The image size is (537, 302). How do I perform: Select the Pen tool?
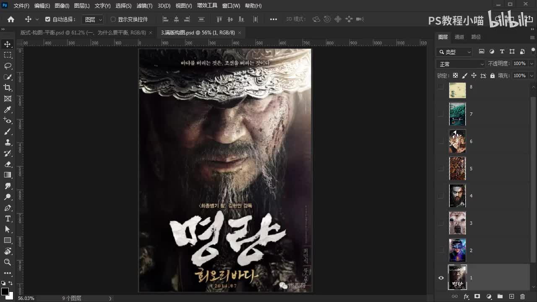[8, 208]
